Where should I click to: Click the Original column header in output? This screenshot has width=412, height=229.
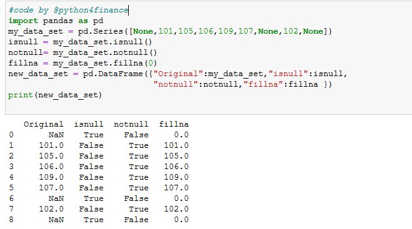click(x=43, y=124)
